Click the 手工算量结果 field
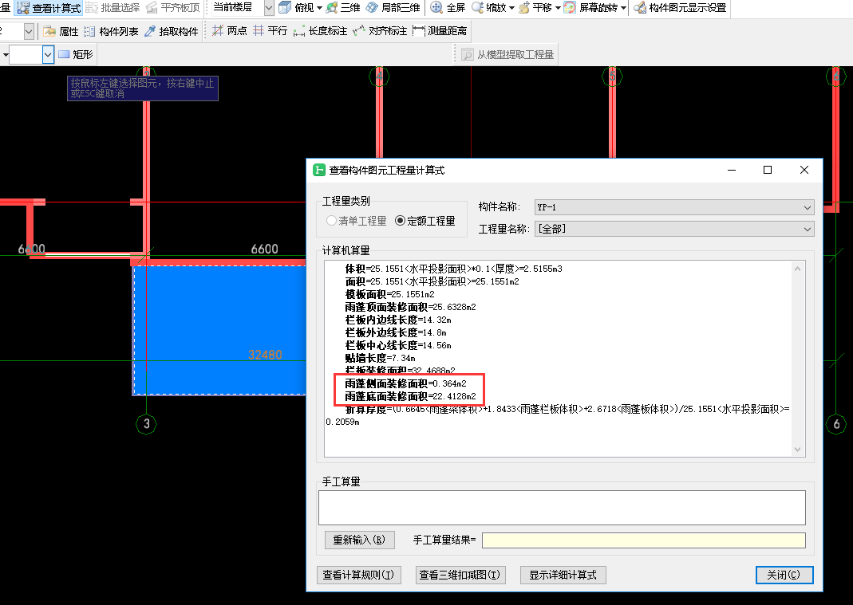853x605 pixels. (x=644, y=540)
